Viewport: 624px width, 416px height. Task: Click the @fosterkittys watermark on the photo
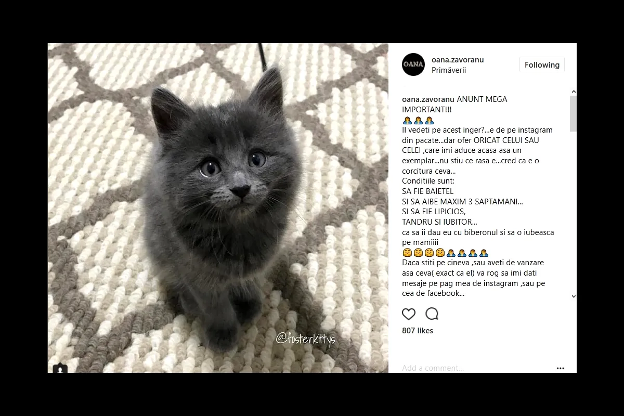[x=306, y=339]
